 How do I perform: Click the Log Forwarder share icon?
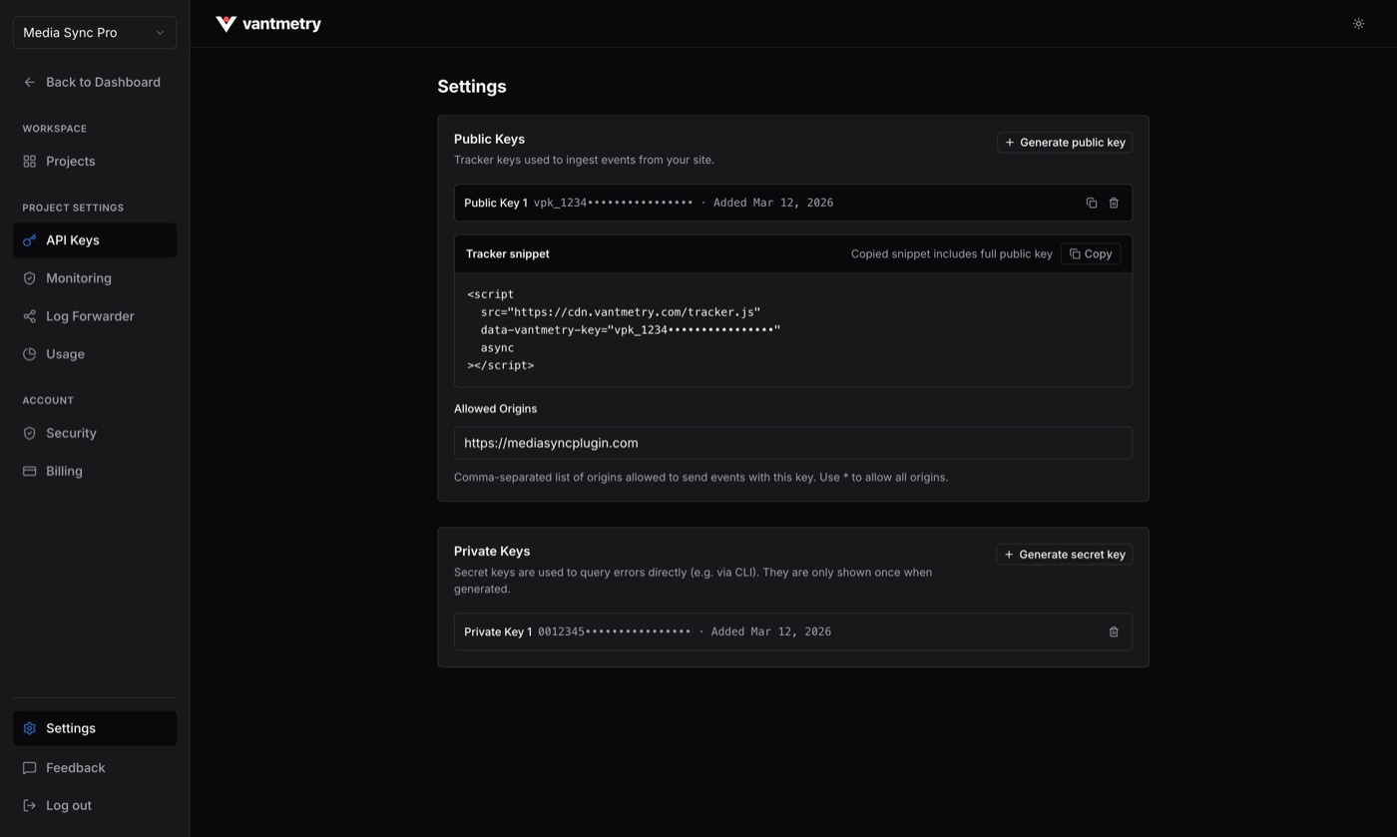(30, 316)
